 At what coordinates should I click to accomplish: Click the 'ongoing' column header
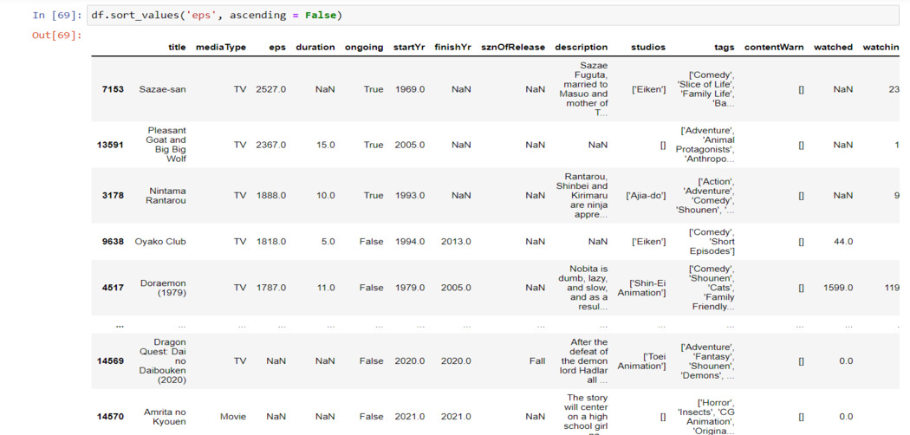[364, 48]
